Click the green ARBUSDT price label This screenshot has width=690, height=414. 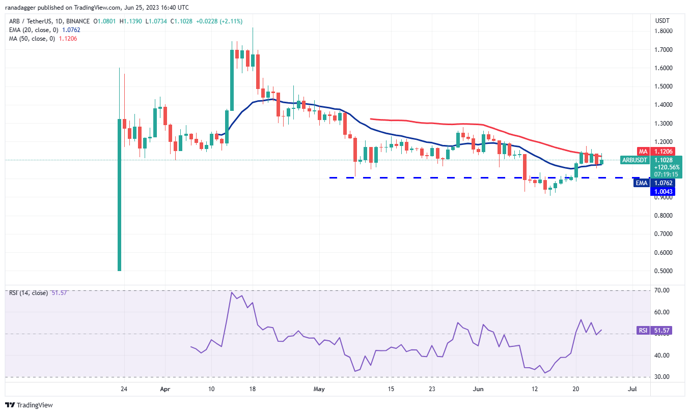click(634, 160)
